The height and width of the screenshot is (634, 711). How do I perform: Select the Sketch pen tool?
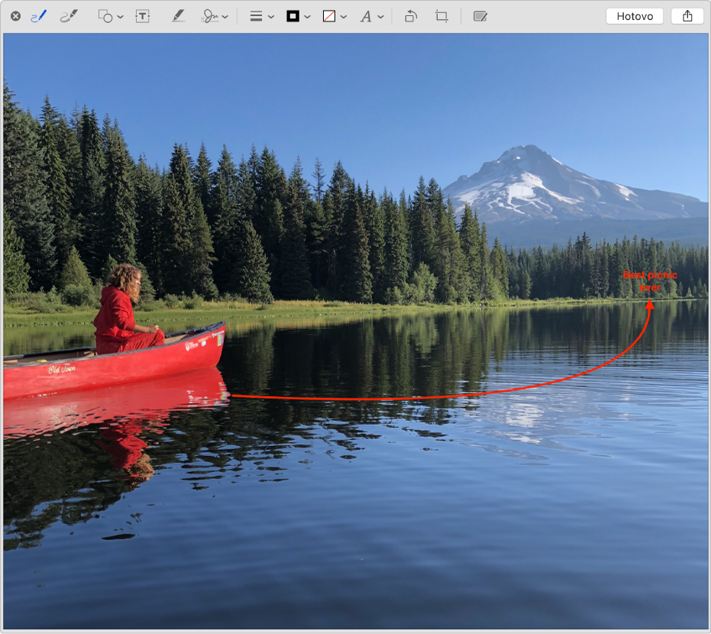(38, 16)
